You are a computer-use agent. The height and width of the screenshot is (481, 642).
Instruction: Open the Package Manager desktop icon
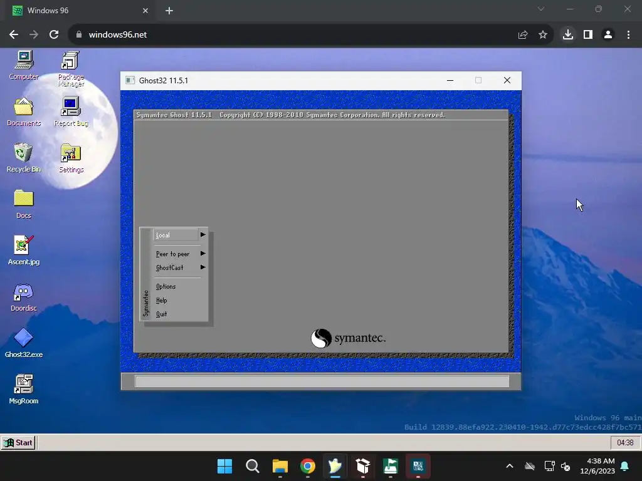[x=71, y=69]
